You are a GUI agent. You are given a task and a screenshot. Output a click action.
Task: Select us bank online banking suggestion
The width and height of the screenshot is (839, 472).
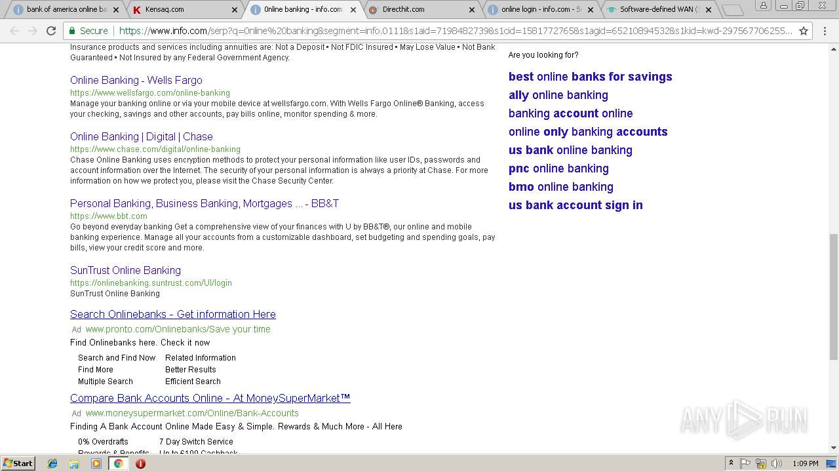570,150
